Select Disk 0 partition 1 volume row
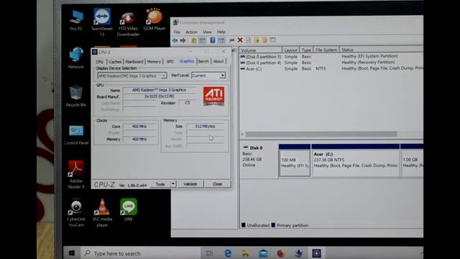The height and width of the screenshot is (259, 460). coord(331,56)
